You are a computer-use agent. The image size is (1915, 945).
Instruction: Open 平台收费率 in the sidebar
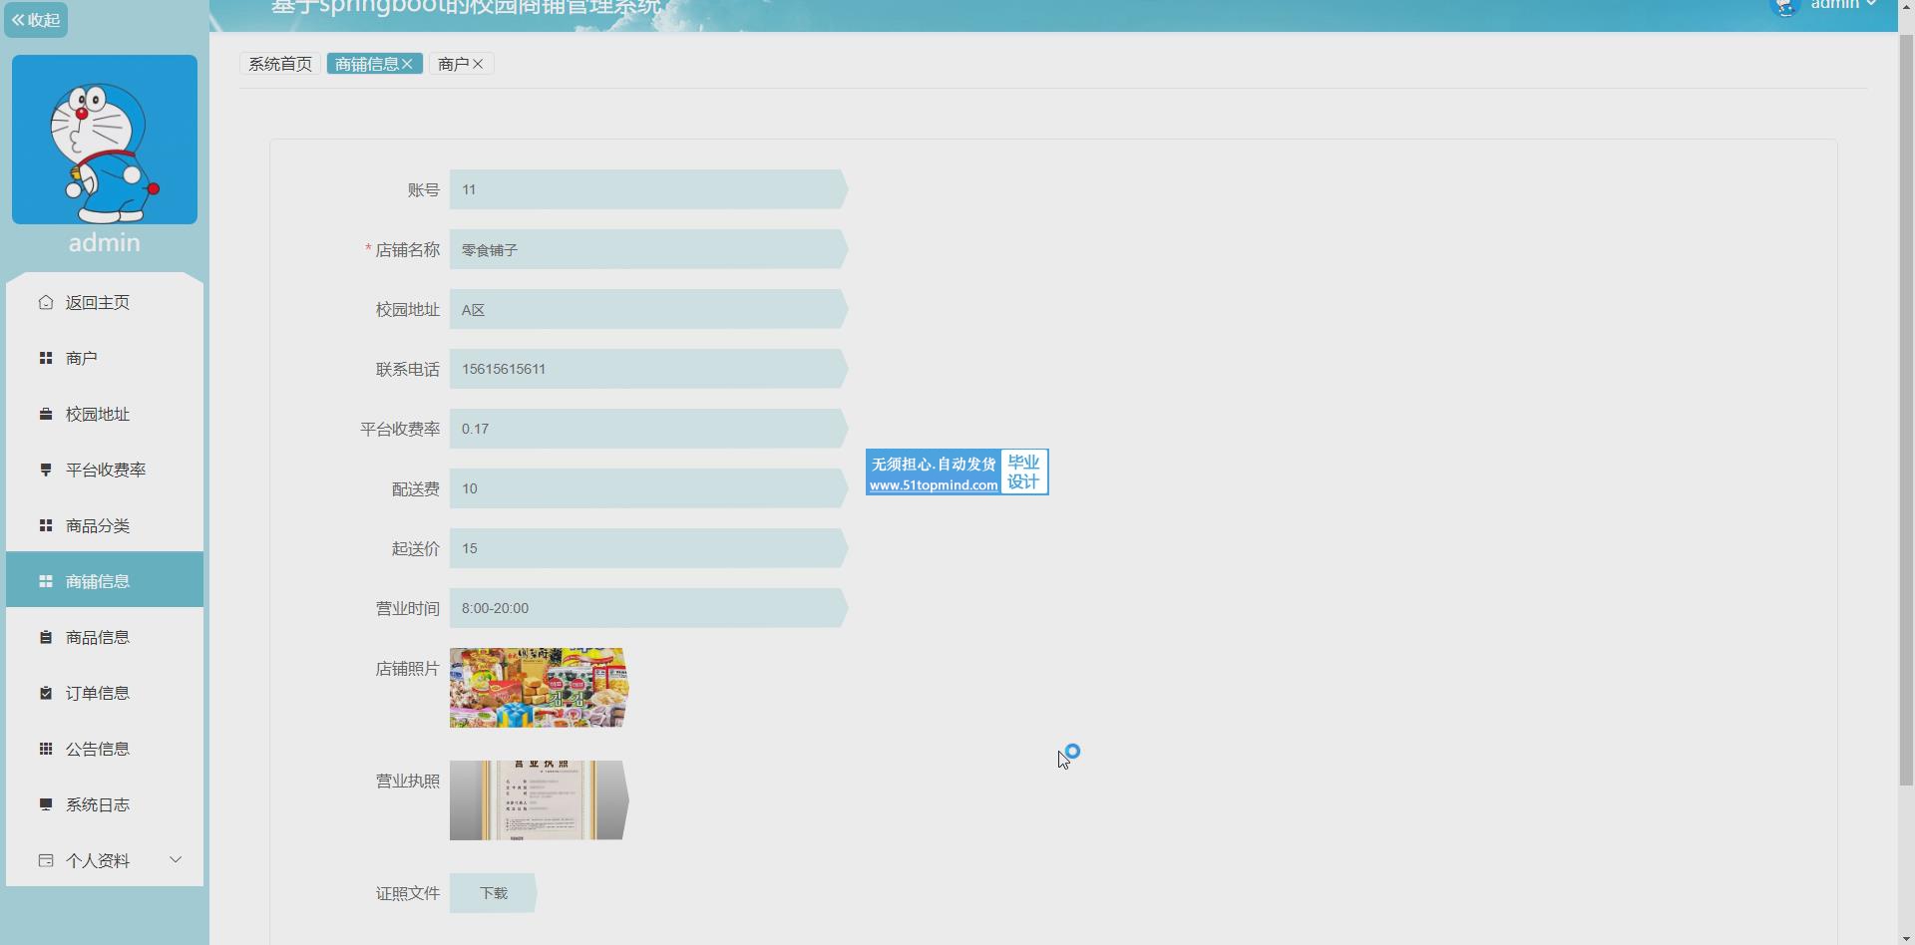[x=105, y=470]
